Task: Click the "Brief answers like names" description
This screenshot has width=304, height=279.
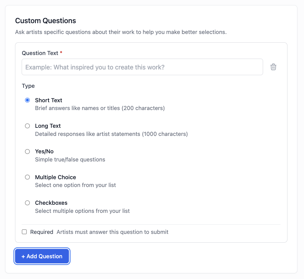Action: tap(100, 108)
